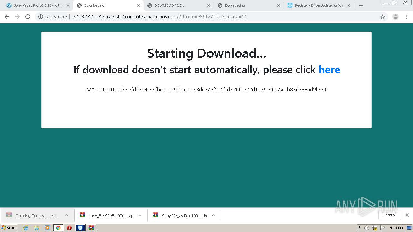Click the 4:21 PM clock
Image resolution: width=413 pixels, height=232 pixels.
click(396, 228)
